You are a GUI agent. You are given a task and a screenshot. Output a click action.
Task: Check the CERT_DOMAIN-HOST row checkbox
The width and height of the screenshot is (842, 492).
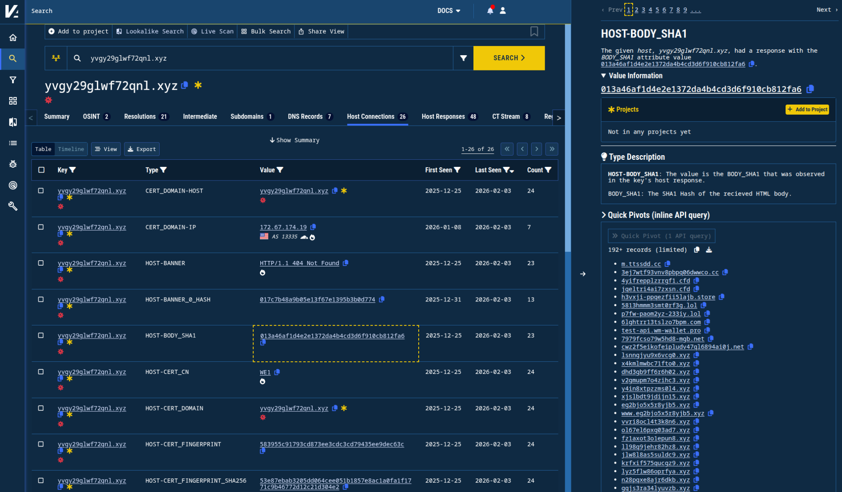click(41, 191)
